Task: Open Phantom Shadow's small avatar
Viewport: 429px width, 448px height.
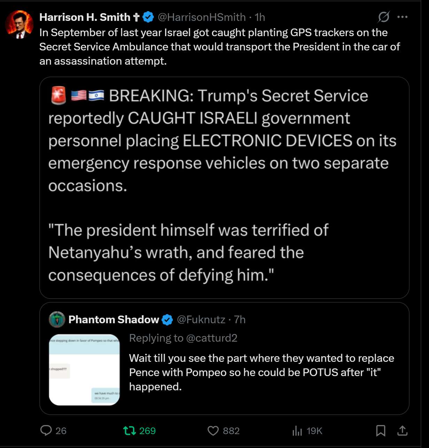Action: [57, 319]
